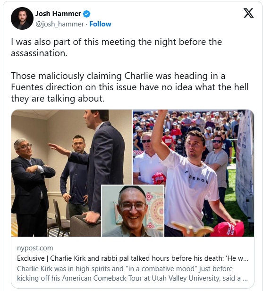The image size is (263, 291).
Task: Open the right outdoor crowd photo
Action: [x=194, y=173]
